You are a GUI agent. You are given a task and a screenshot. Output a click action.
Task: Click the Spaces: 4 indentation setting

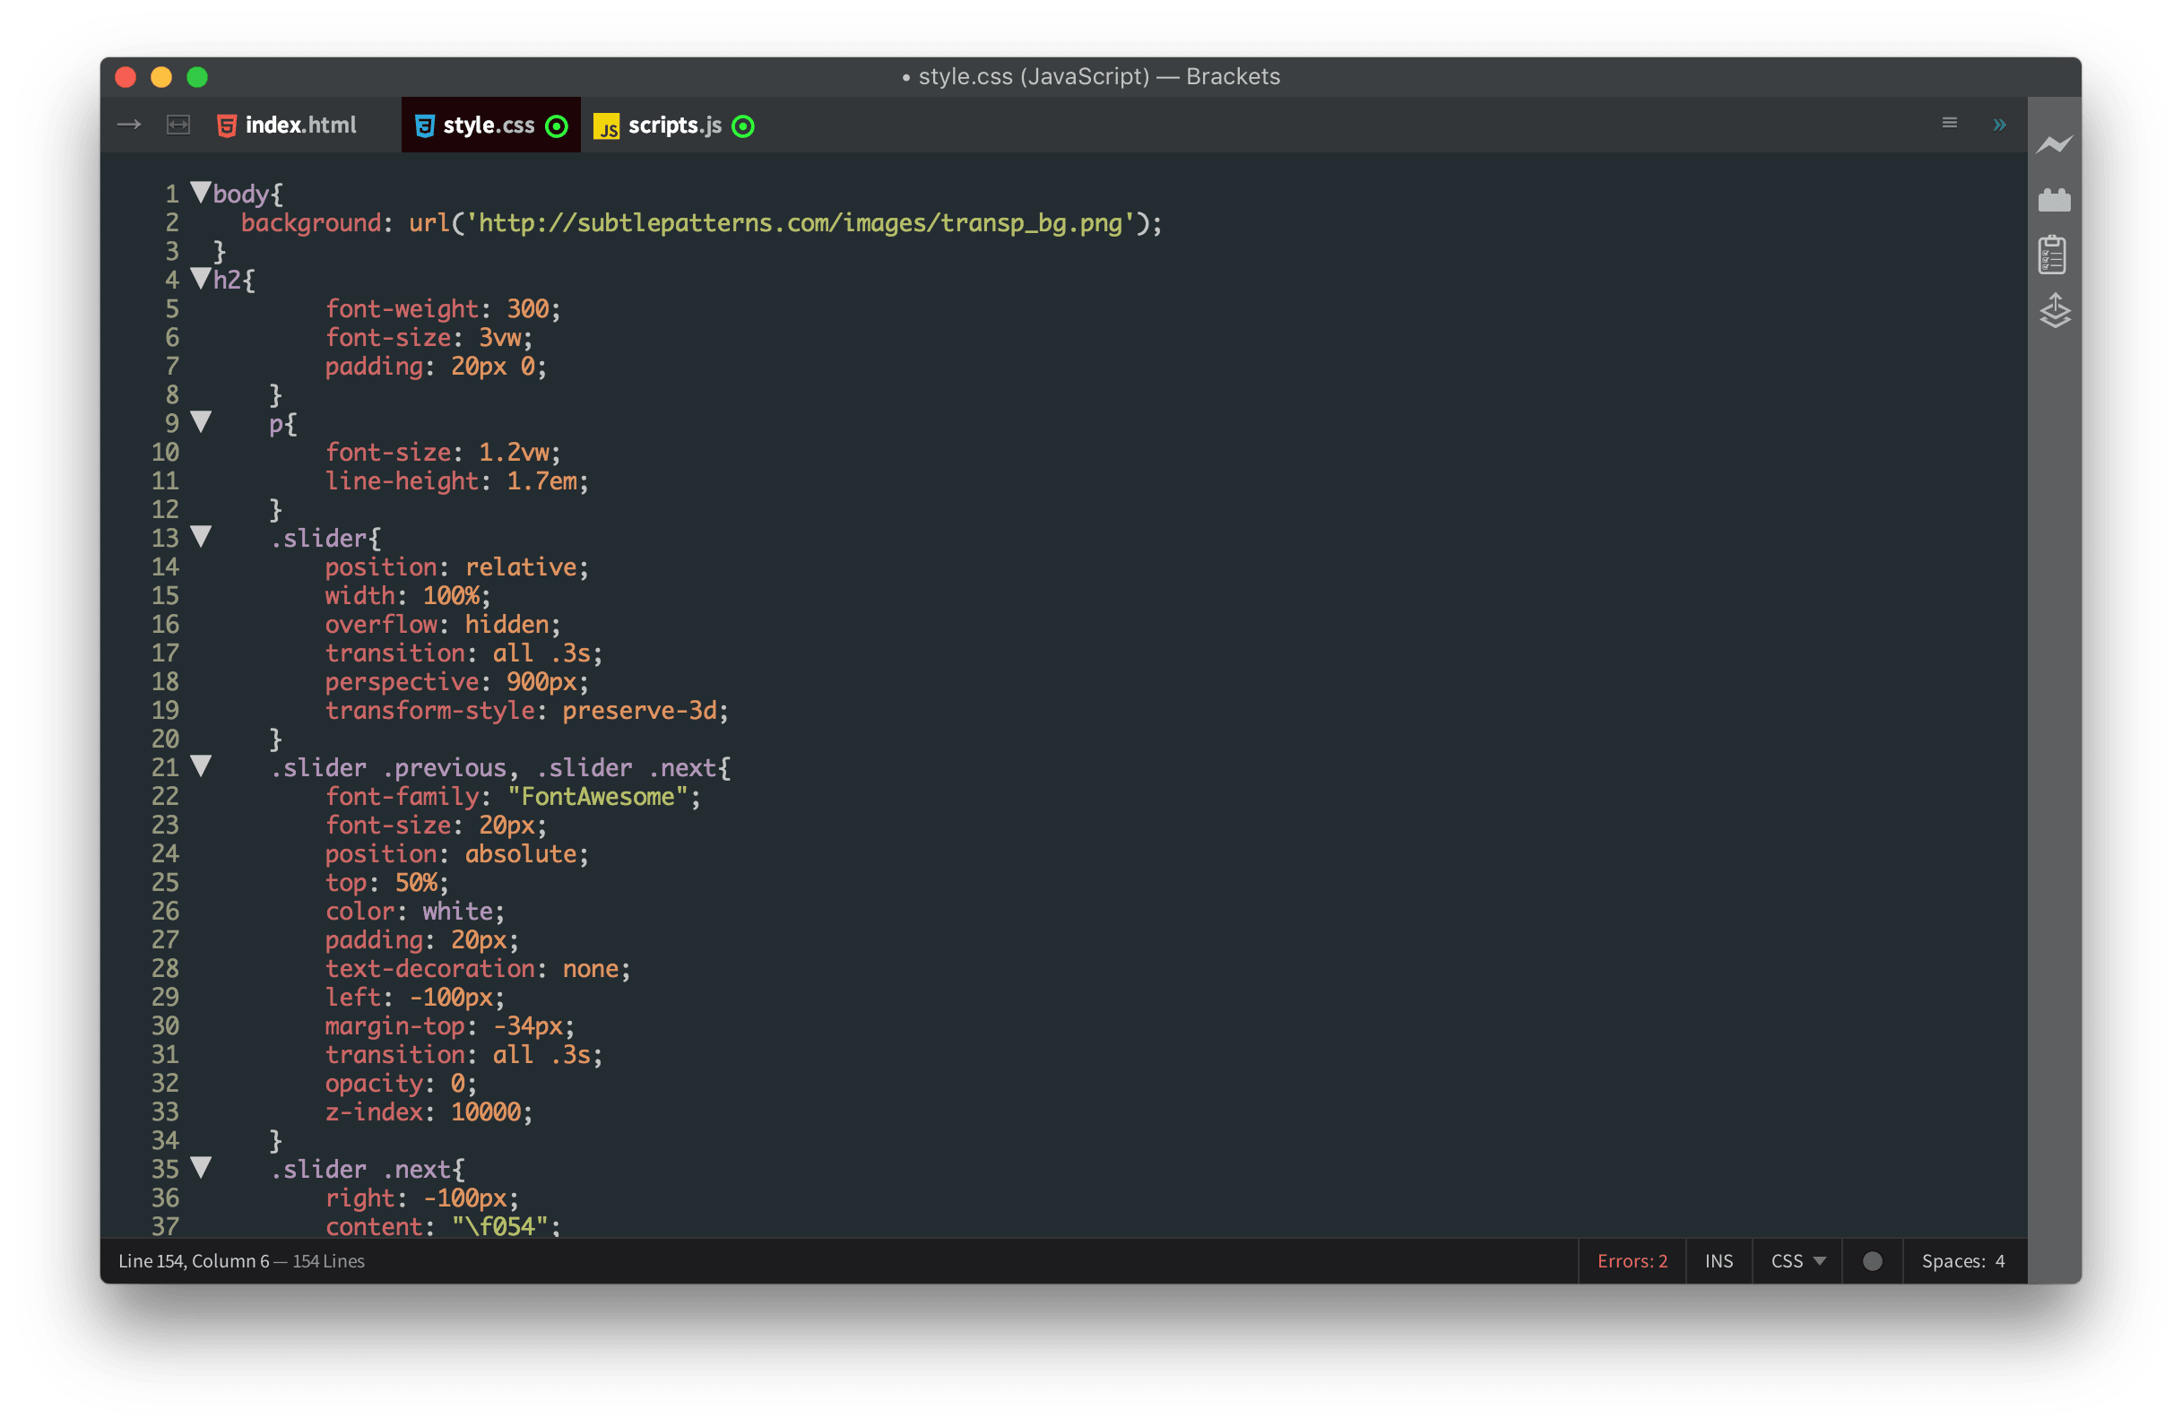point(1962,1260)
